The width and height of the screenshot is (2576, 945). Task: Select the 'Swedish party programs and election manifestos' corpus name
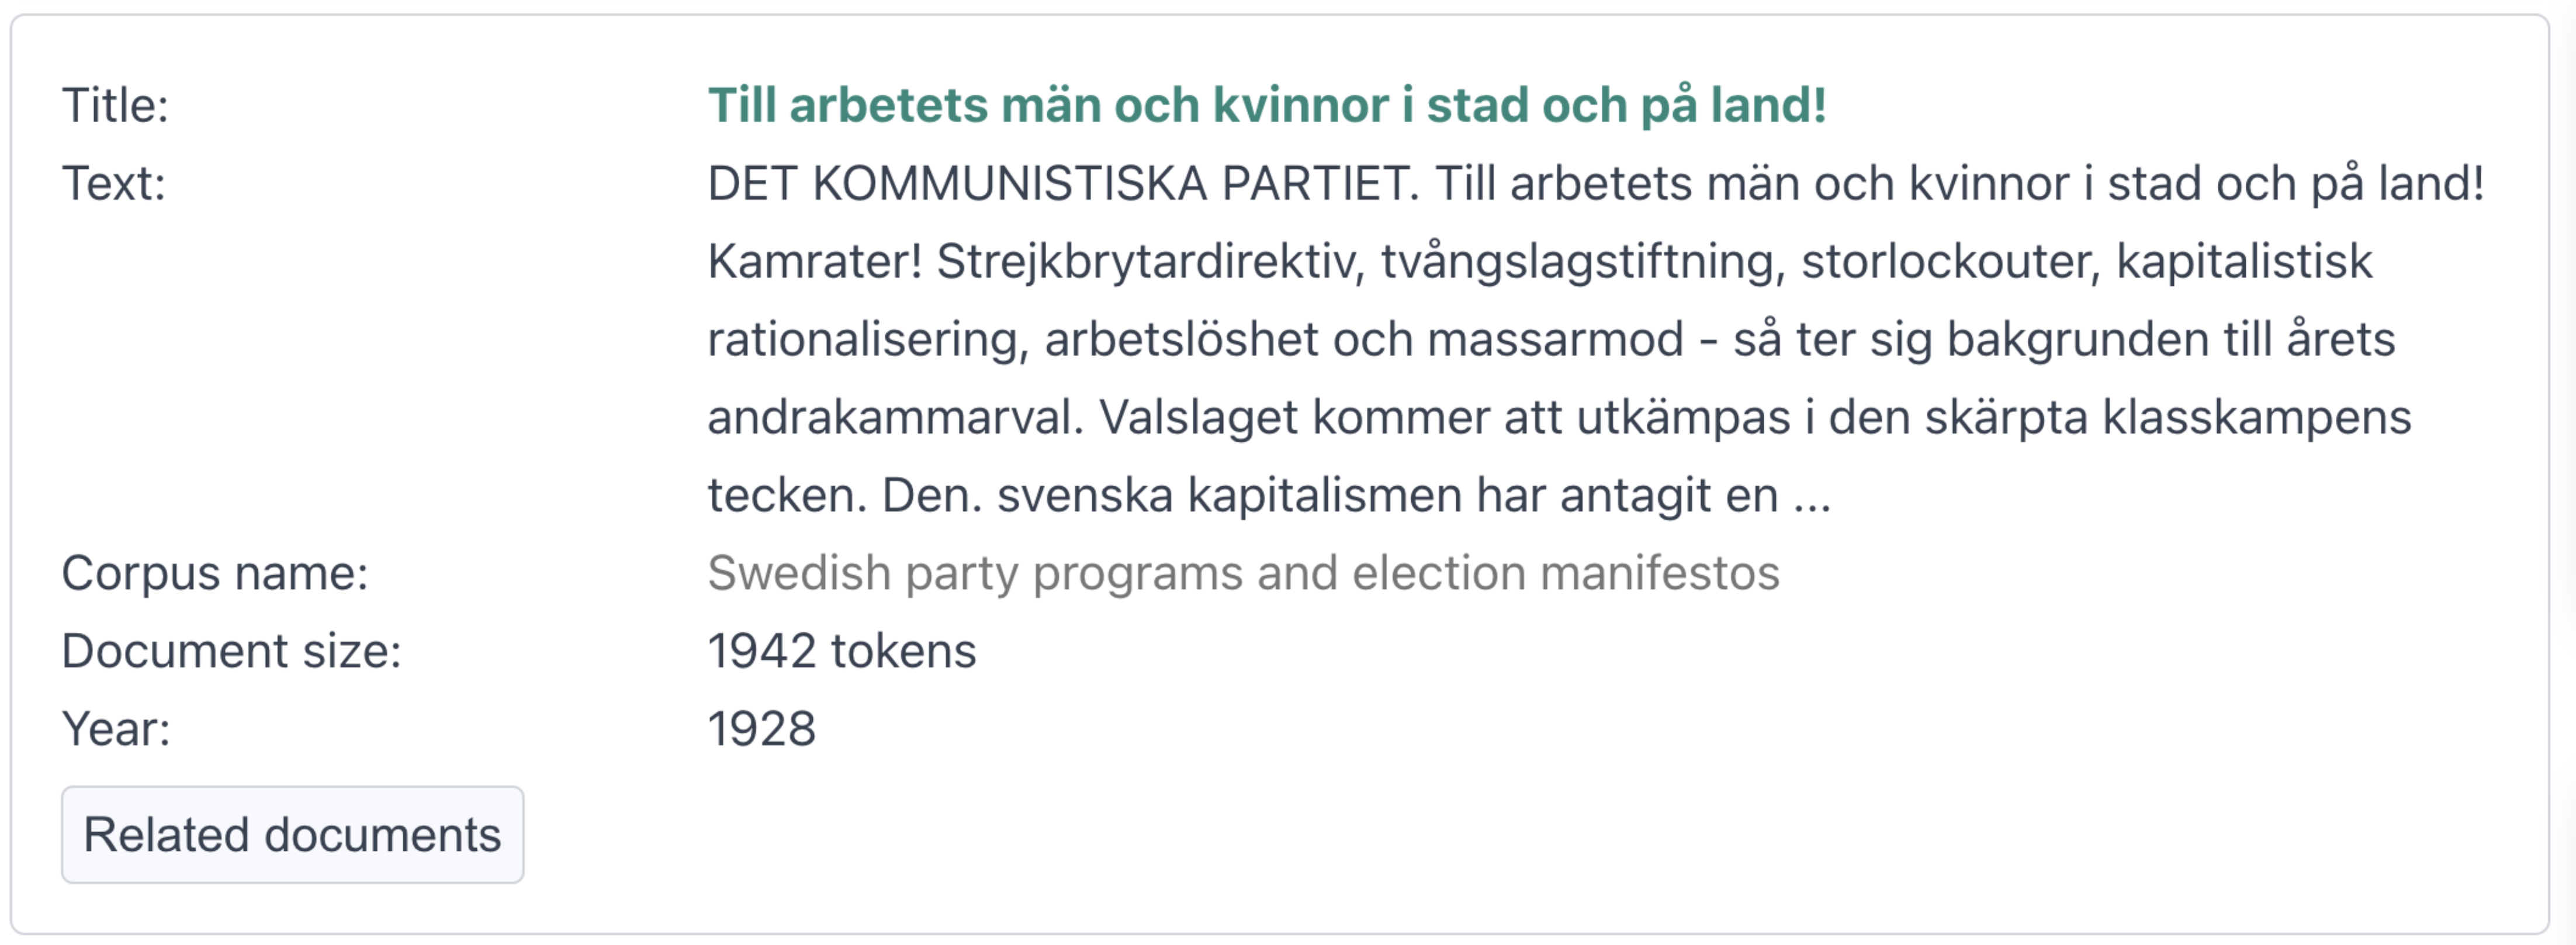point(1243,573)
